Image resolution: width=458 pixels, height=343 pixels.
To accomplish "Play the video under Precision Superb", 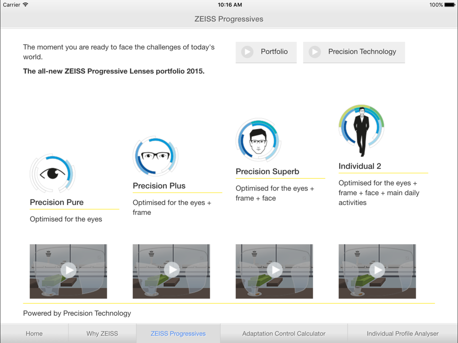I will 274,271.
